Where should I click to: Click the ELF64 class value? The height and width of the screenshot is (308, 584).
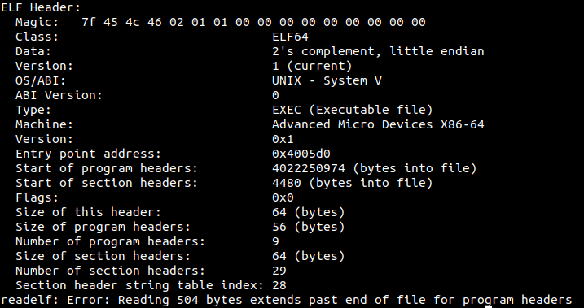tap(290, 37)
